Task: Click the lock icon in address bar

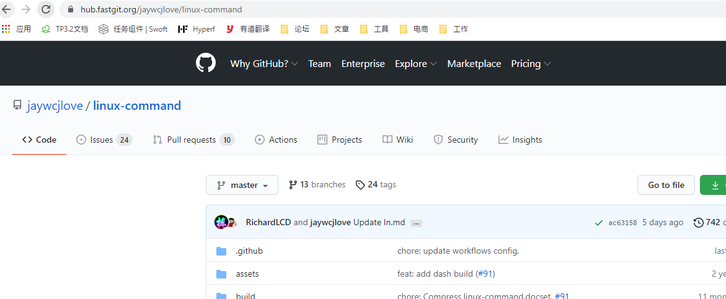Action: [71, 9]
